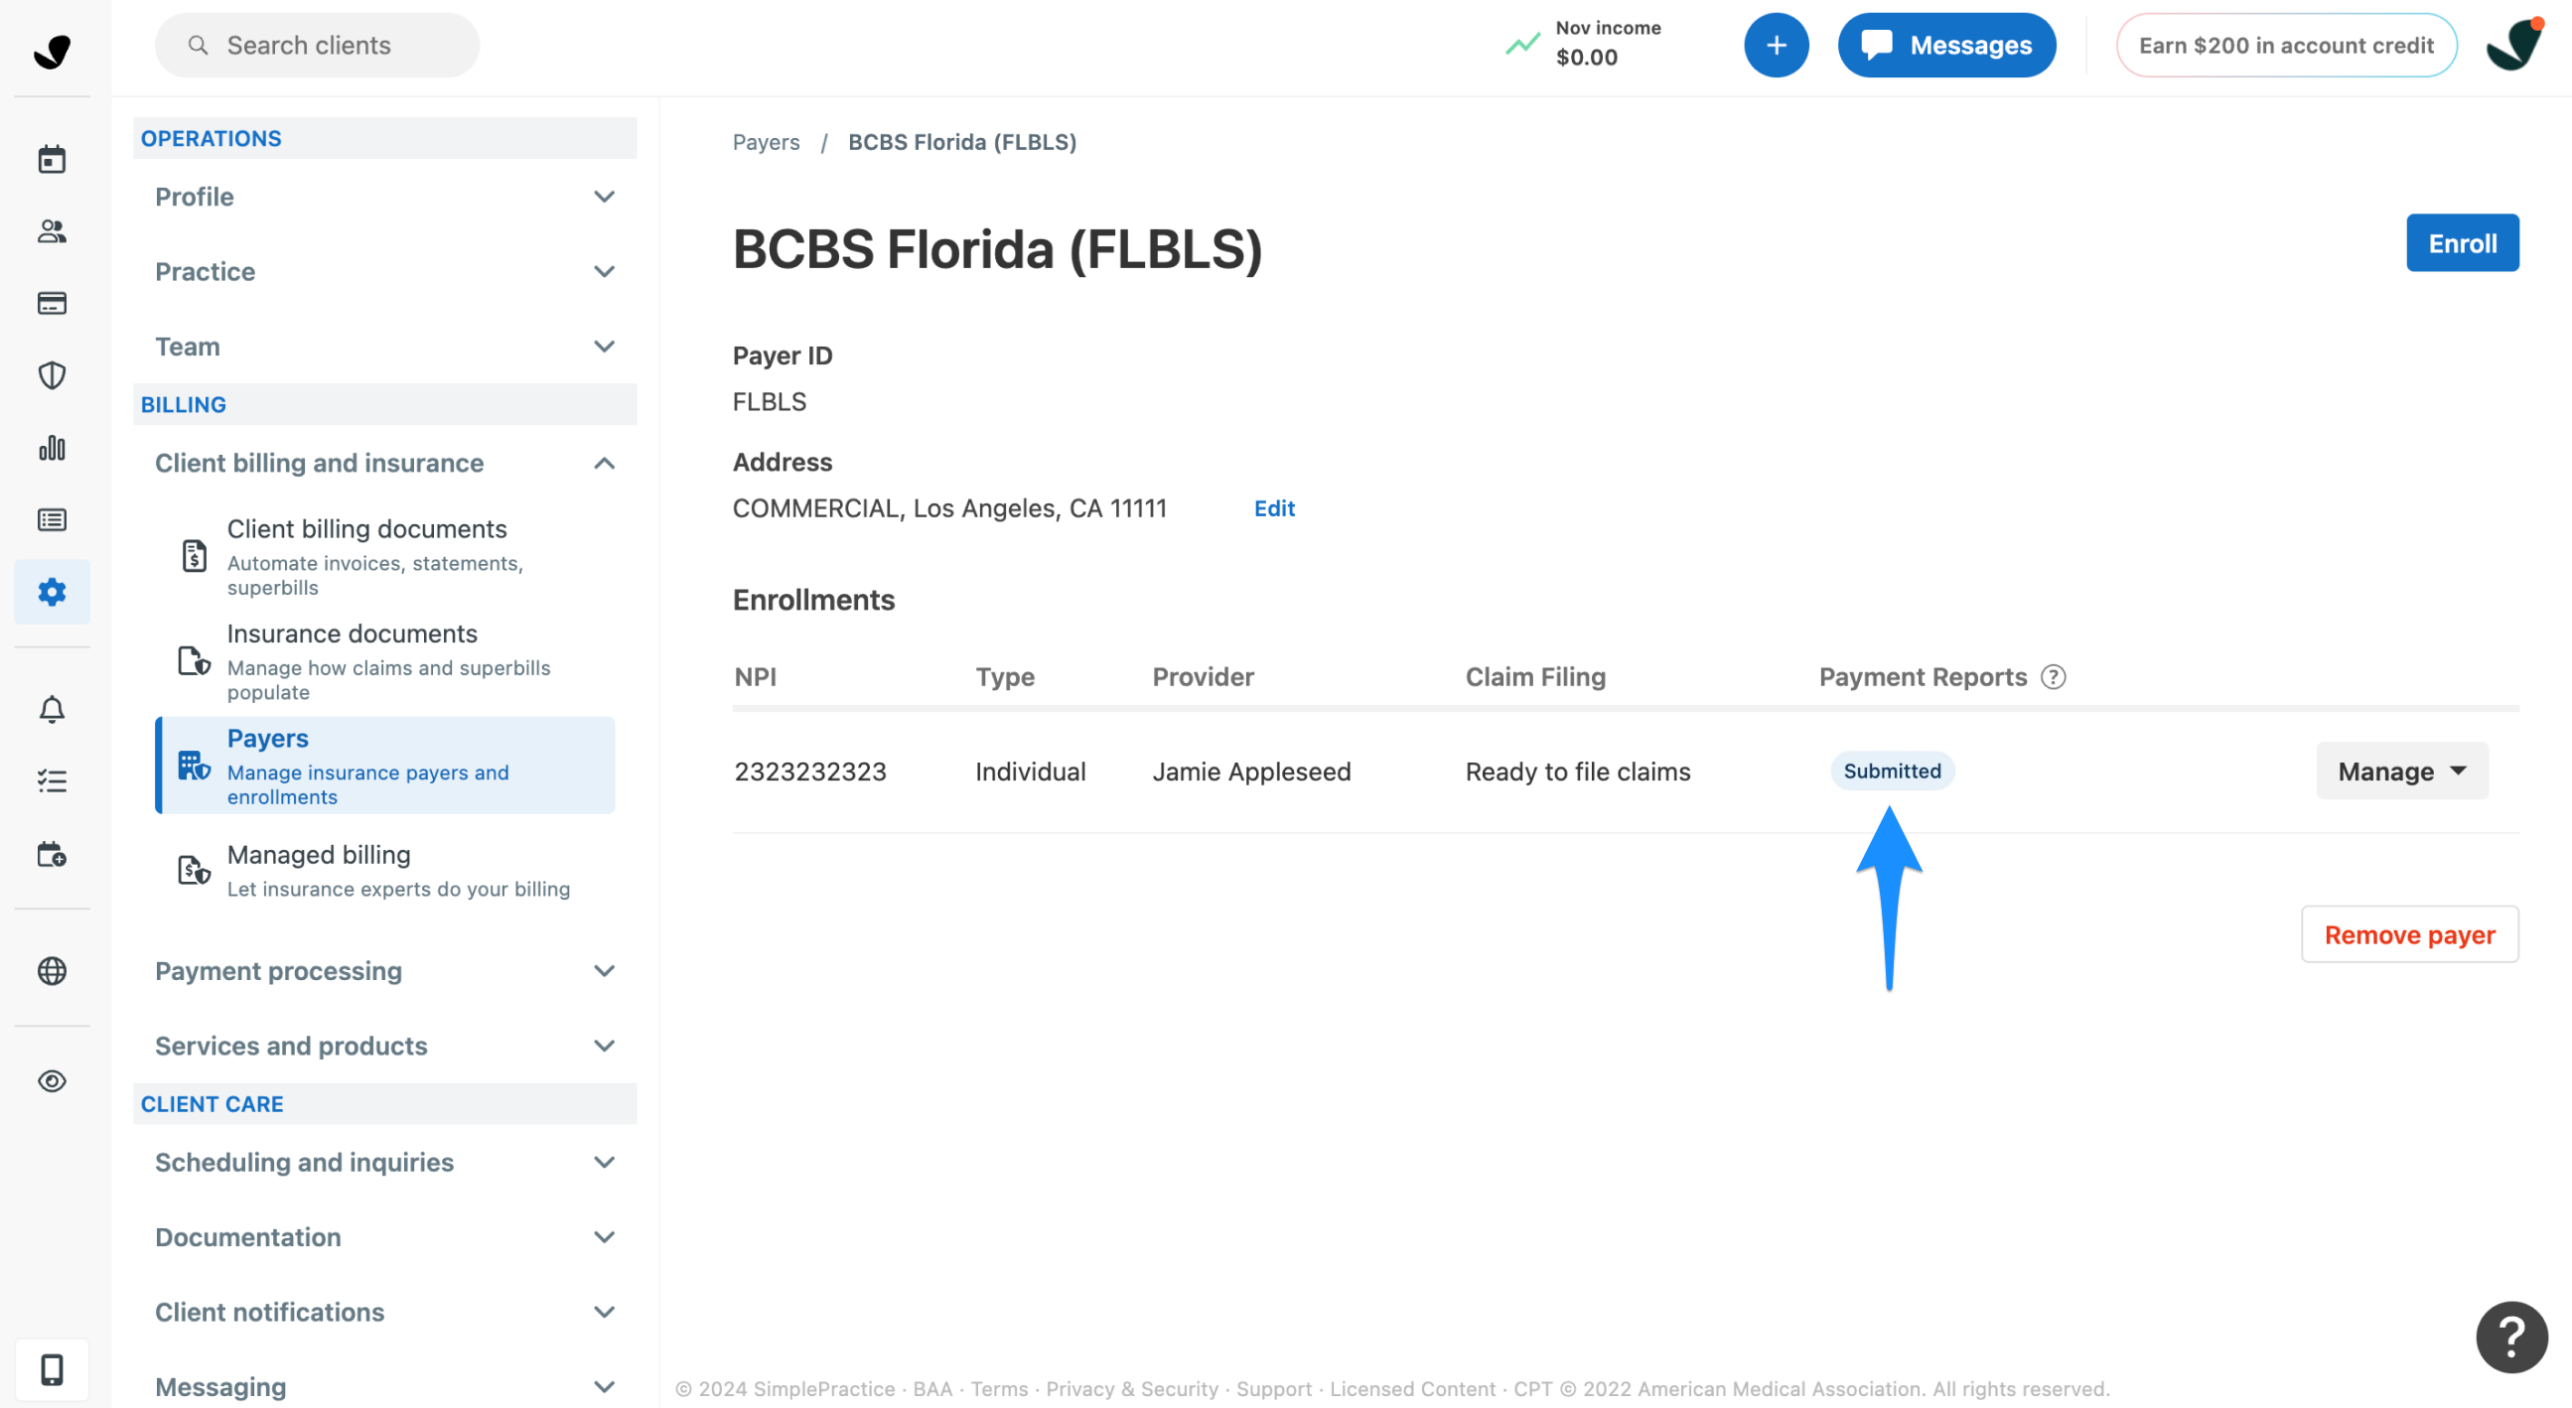Expand the Profile section

[384, 197]
